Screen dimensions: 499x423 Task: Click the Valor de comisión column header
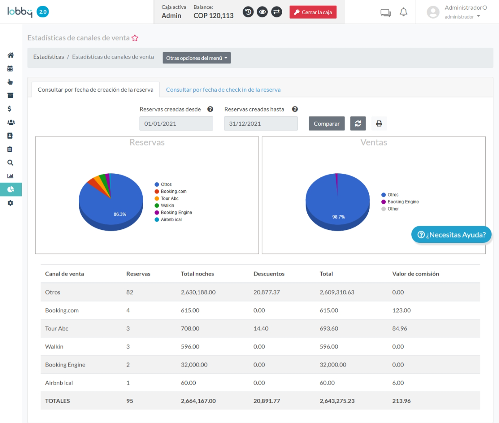416,274
